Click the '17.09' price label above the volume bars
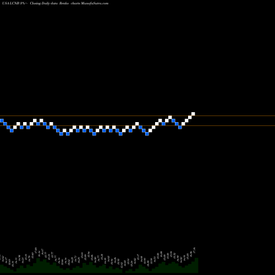This screenshot has height=275, width=275. 36,250
